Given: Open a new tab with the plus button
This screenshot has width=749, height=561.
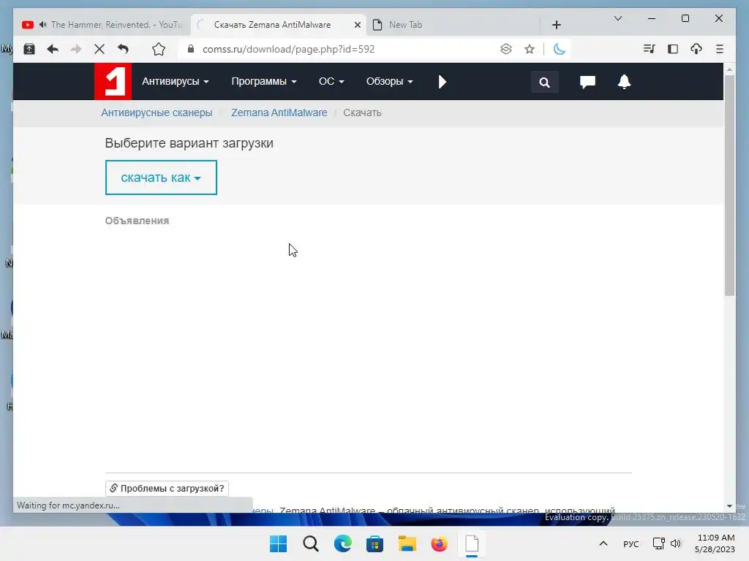Looking at the screenshot, I should coord(557,25).
